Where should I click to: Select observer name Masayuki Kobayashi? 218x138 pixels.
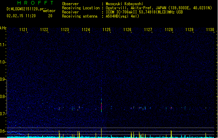(x=124, y=4)
